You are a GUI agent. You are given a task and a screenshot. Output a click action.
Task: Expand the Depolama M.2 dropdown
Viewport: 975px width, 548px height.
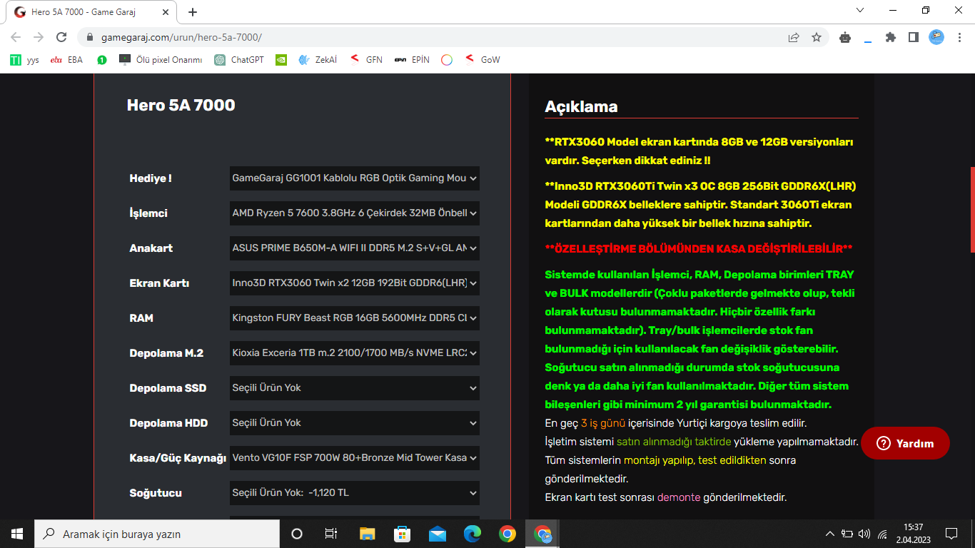(x=354, y=353)
